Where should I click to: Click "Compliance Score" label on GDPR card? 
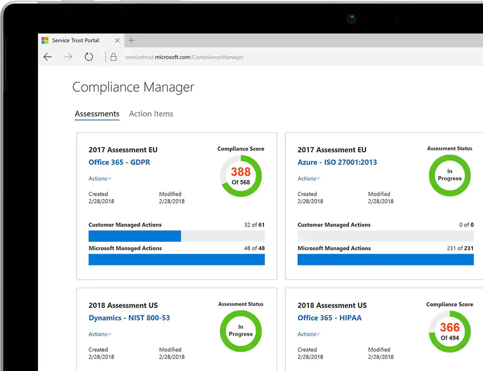click(x=241, y=149)
